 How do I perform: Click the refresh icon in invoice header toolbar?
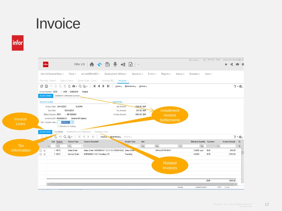(x=69, y=86)
